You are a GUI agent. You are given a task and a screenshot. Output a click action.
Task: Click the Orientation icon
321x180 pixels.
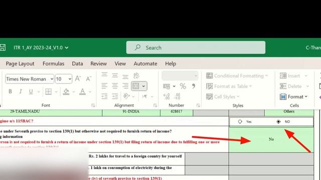point(126,96)
